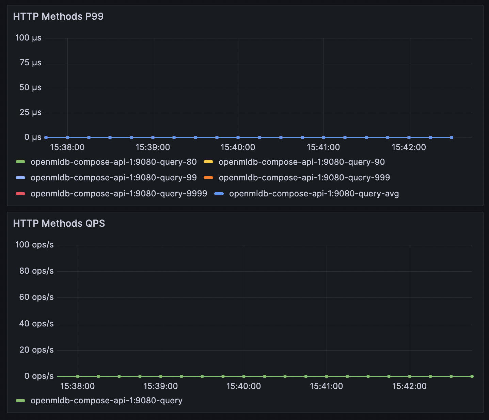Toggle query-99 series in P99 legend
The height and width of the screenshot is (420, 489).
point(114,177)
